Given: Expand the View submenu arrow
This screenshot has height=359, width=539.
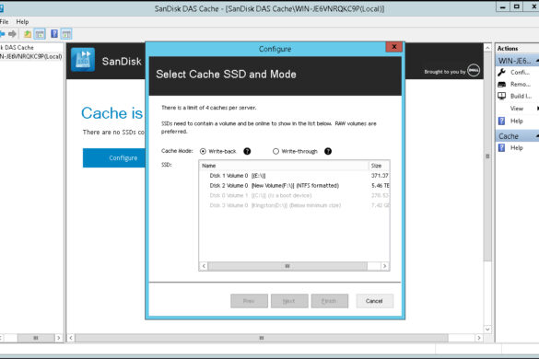Looking at the screenshot, I should pyautogui.click(x=537, y=109).
